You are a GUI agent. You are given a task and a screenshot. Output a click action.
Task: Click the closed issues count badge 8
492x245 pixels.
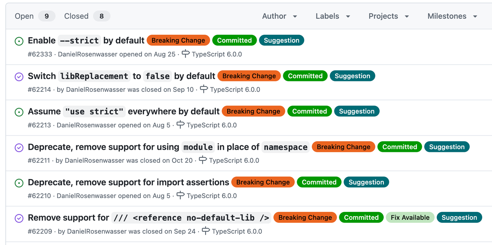click(101, 16)
